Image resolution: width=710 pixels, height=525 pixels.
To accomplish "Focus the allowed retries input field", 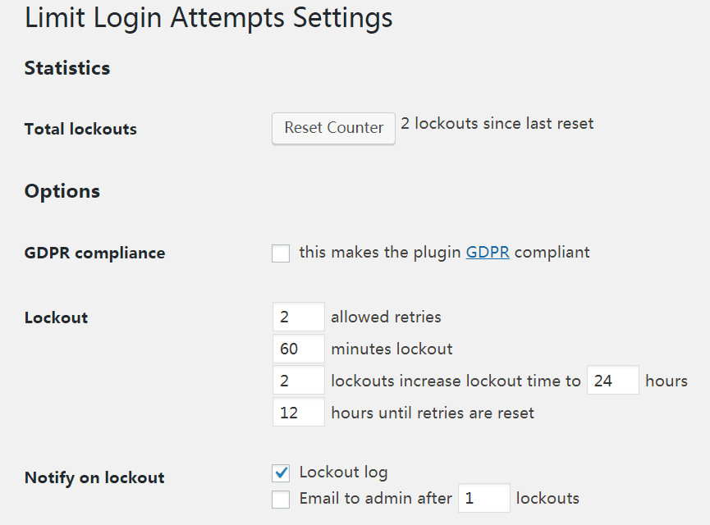I will 298,317.
